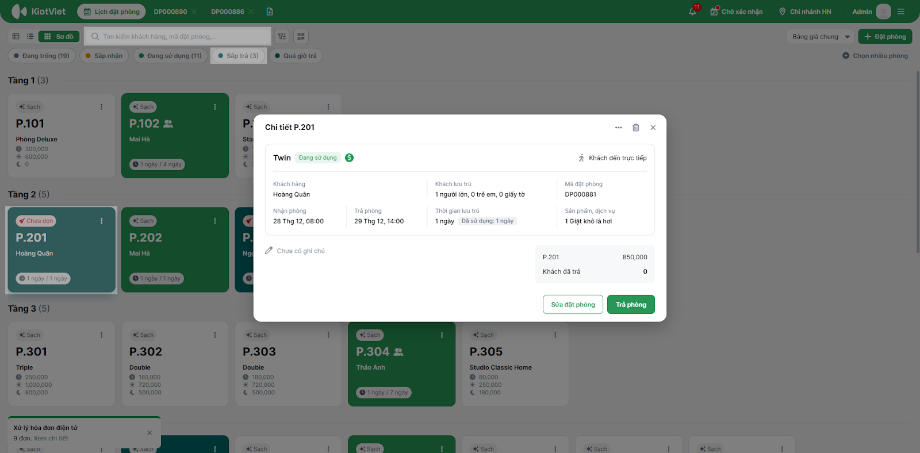Switch to the table list view icon

16,36
